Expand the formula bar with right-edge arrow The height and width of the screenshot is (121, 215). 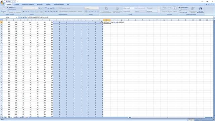214,17
